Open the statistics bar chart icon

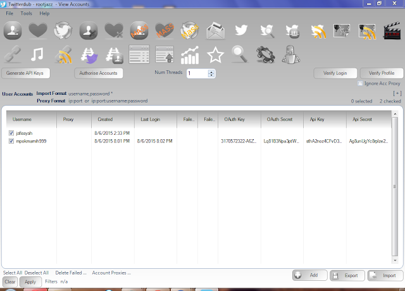pos(190,55)
